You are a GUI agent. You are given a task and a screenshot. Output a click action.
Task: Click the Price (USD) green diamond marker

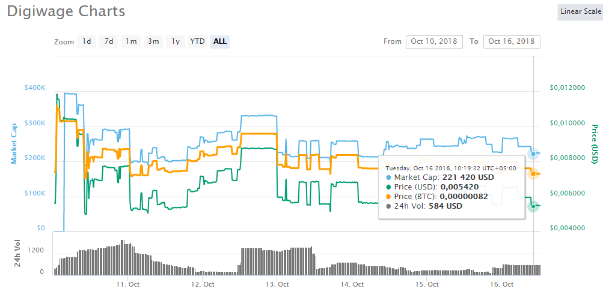[533, 206]
